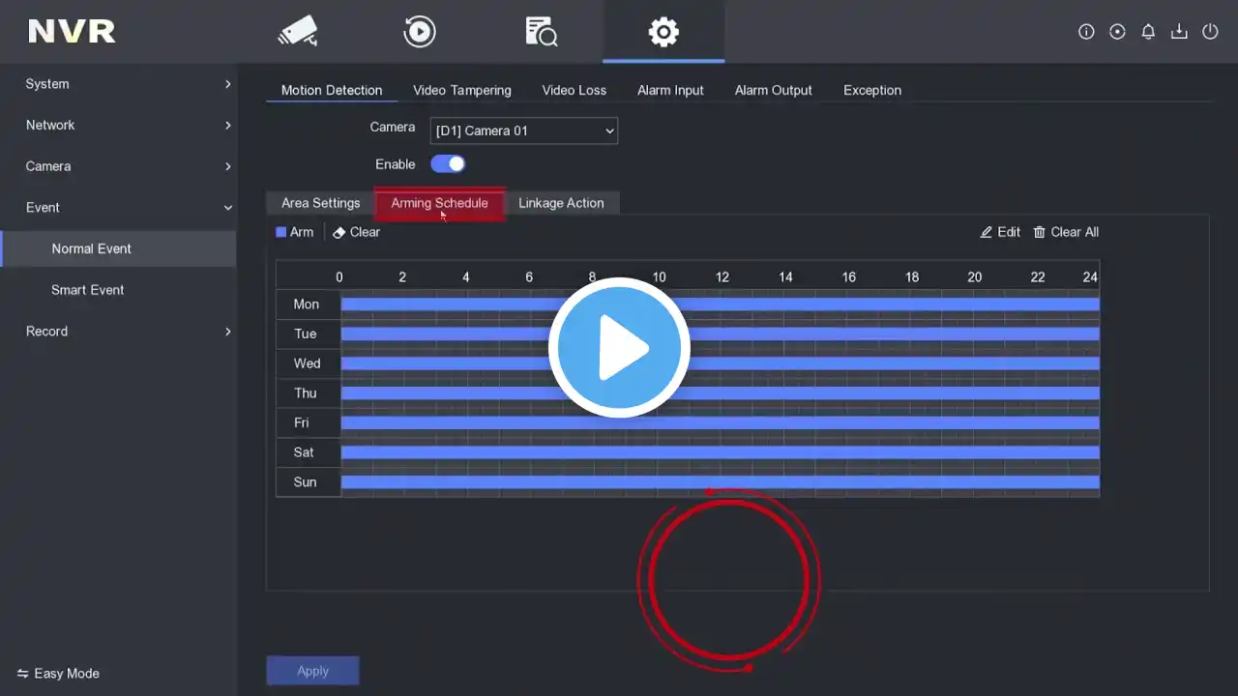Switch to the Video Tampering tab

pyautogui.click(x=462, y=90)
